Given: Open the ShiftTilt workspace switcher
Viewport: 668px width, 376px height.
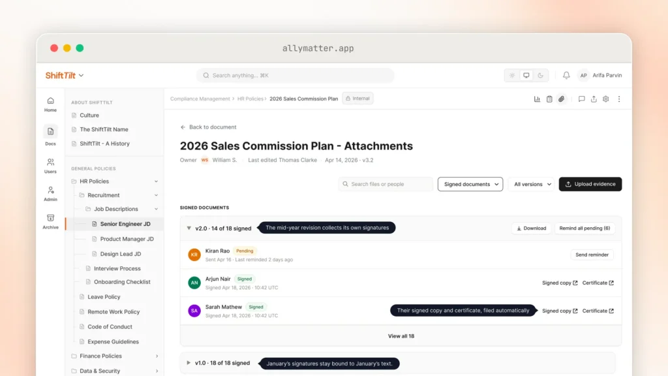Looking at the screenshot, I should point(65,76).
